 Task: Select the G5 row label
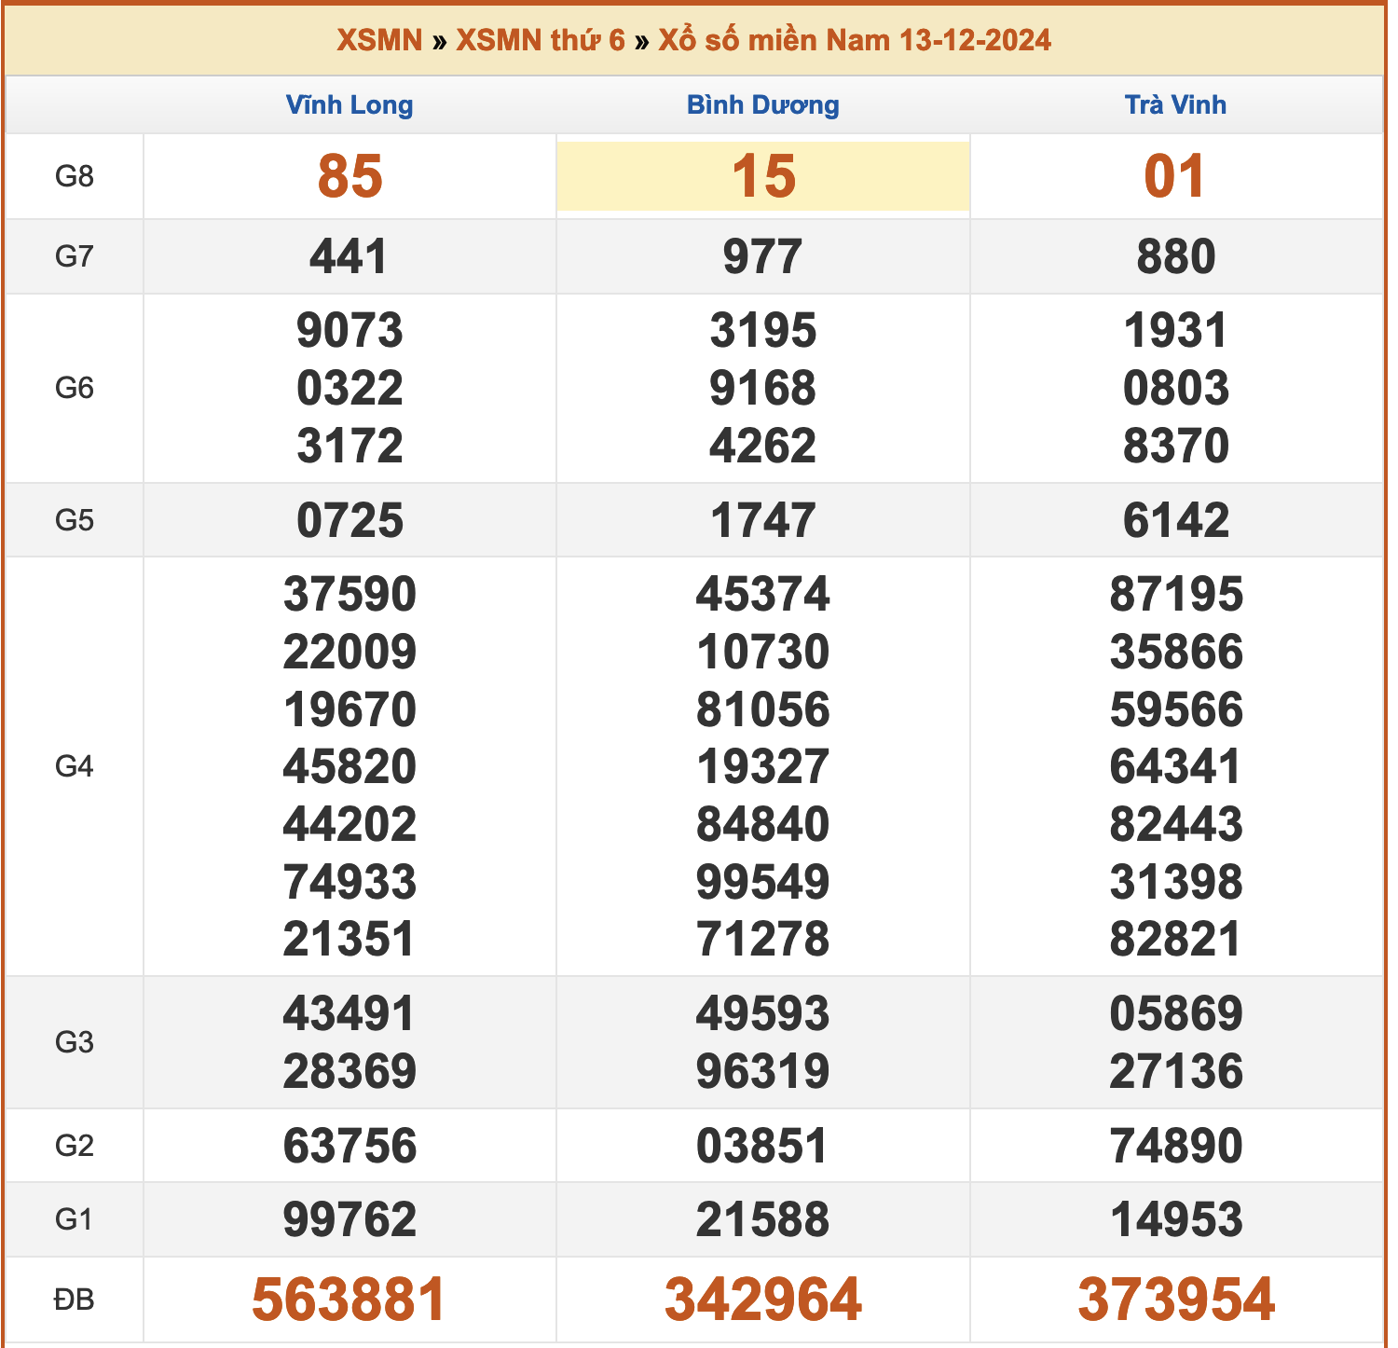click(75, 520)
